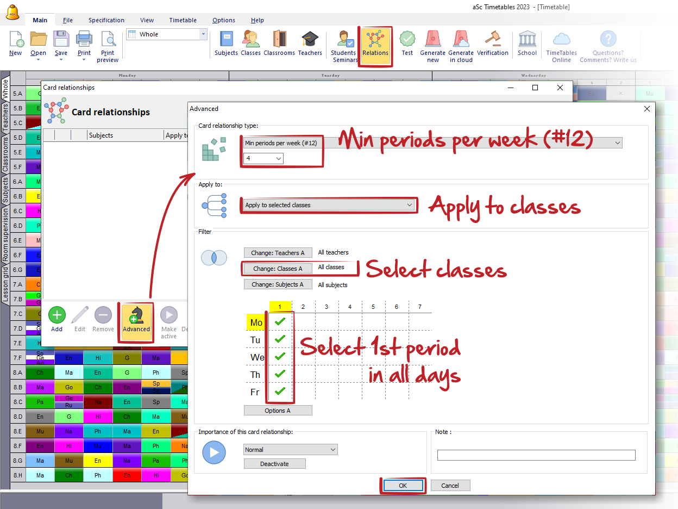This screenshot has height=509, width=678.
Task: Click the Options A button
Action: [278, 411]
